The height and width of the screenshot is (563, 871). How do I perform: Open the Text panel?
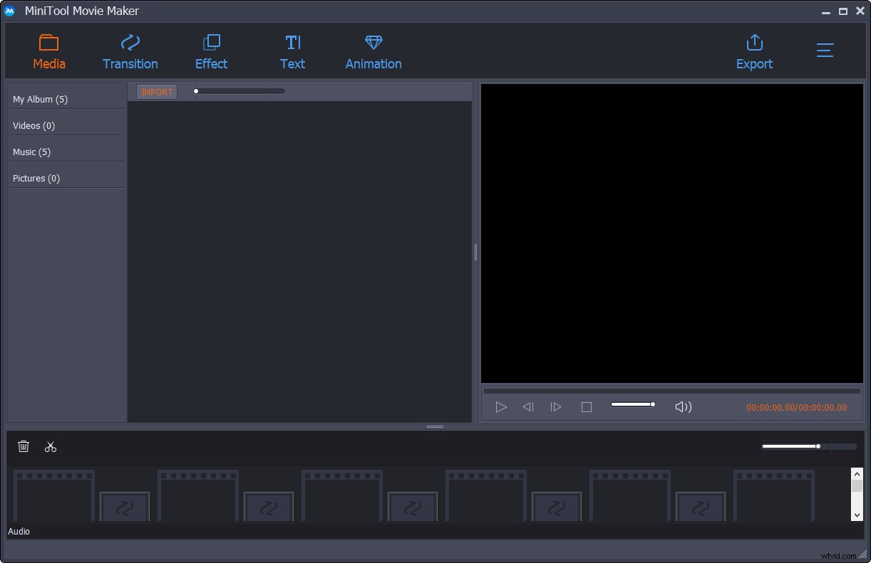click(292, 50)
